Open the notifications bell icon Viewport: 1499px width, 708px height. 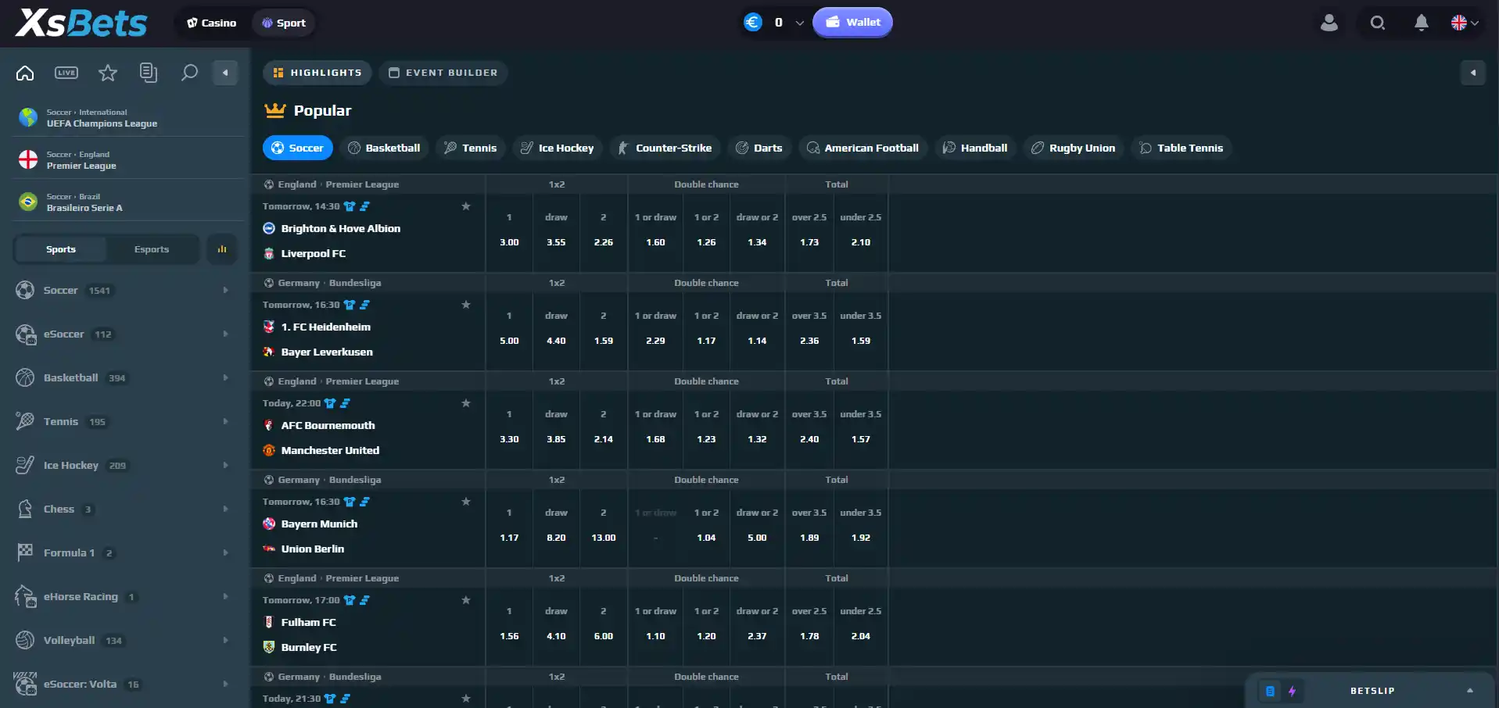1422,23
